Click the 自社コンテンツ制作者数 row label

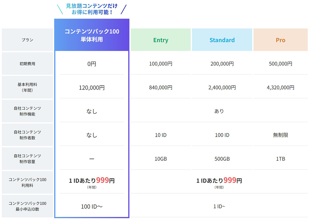27,135
